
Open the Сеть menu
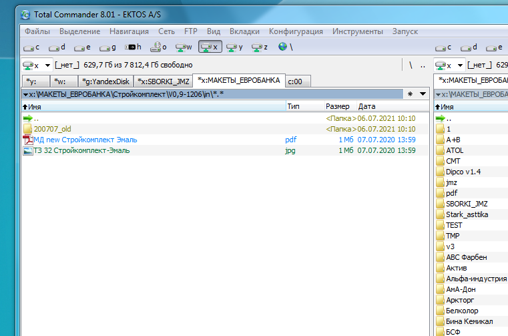[166, 31]
